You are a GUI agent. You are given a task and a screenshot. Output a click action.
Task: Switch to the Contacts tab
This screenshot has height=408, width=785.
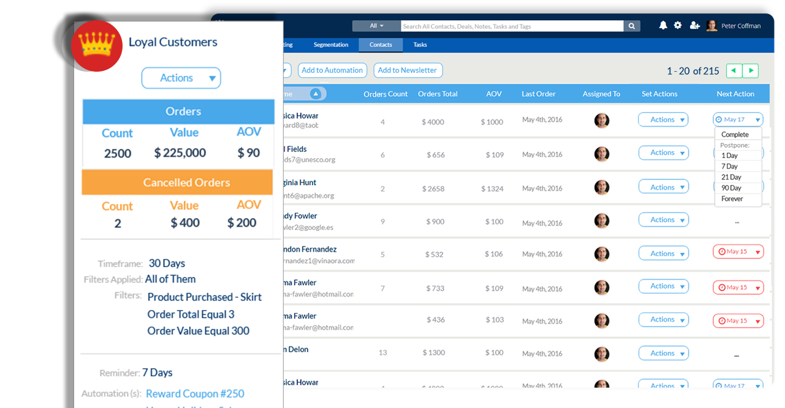(x=381, y=45)
